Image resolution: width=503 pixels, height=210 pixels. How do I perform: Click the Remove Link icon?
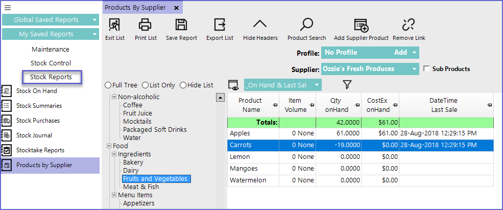click(x=409, y=25)
